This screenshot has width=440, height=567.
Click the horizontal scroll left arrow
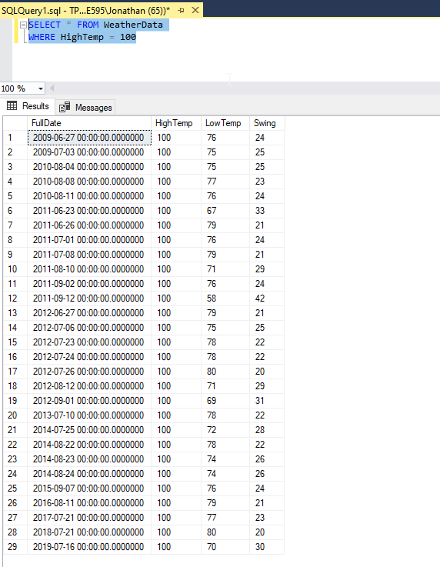(52, 88)
